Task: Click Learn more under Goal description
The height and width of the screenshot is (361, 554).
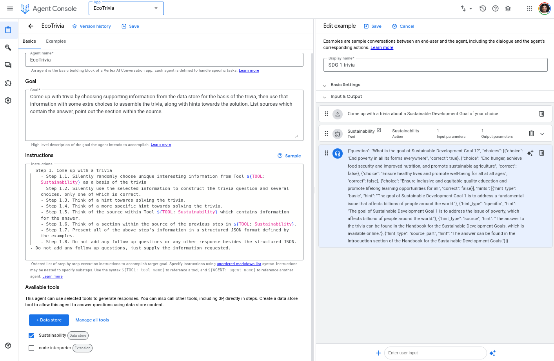Action: pos(161,144)
